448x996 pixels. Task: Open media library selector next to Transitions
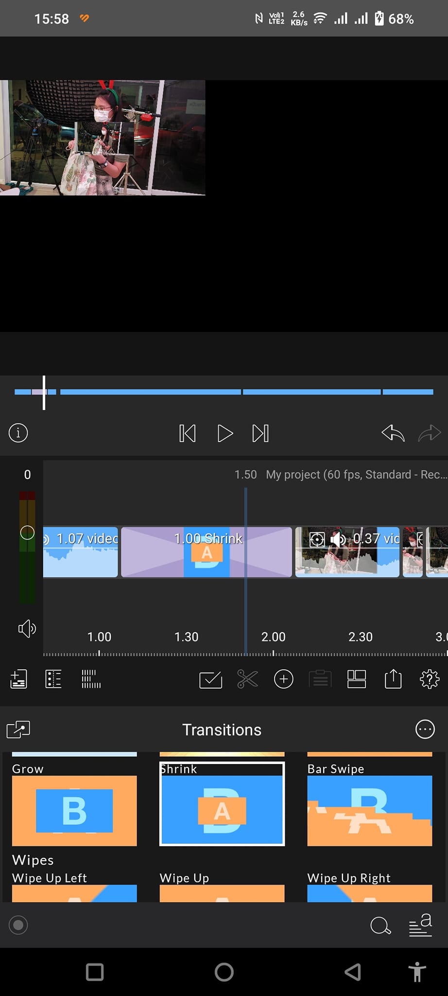(18, 729)
